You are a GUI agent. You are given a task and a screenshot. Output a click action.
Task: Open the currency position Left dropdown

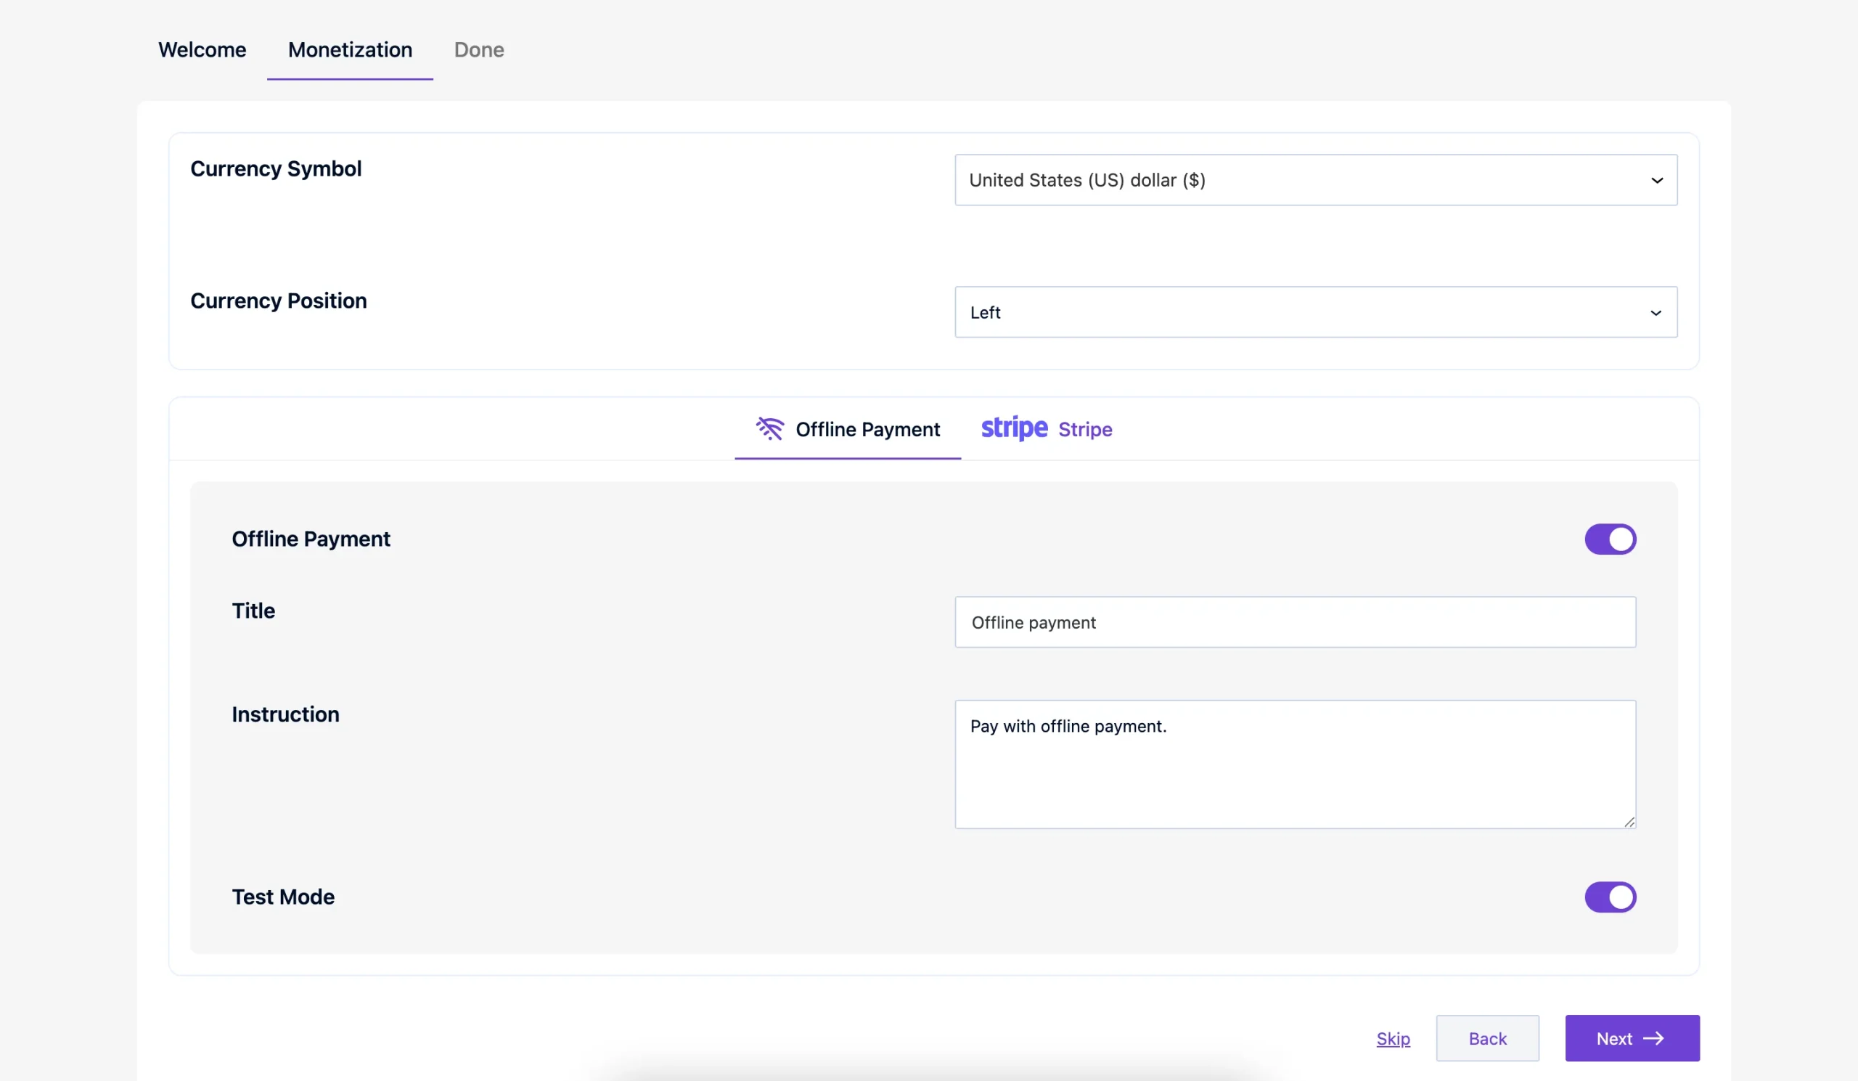1316,312
